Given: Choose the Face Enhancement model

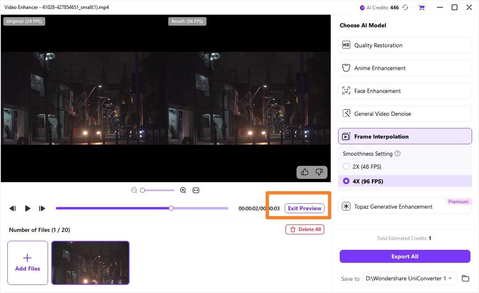Looking at the screenshot, I should 405,91.
